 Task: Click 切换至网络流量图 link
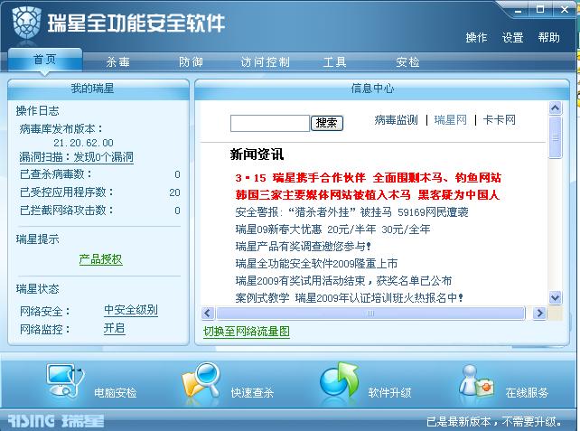[247, 331]
